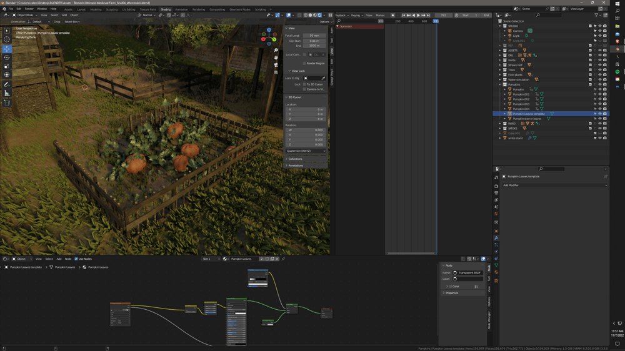The width and height of the screenshot is (625, 351).
Task: Click the node Name field Transparent BSDF
Action: pos(468,273)
